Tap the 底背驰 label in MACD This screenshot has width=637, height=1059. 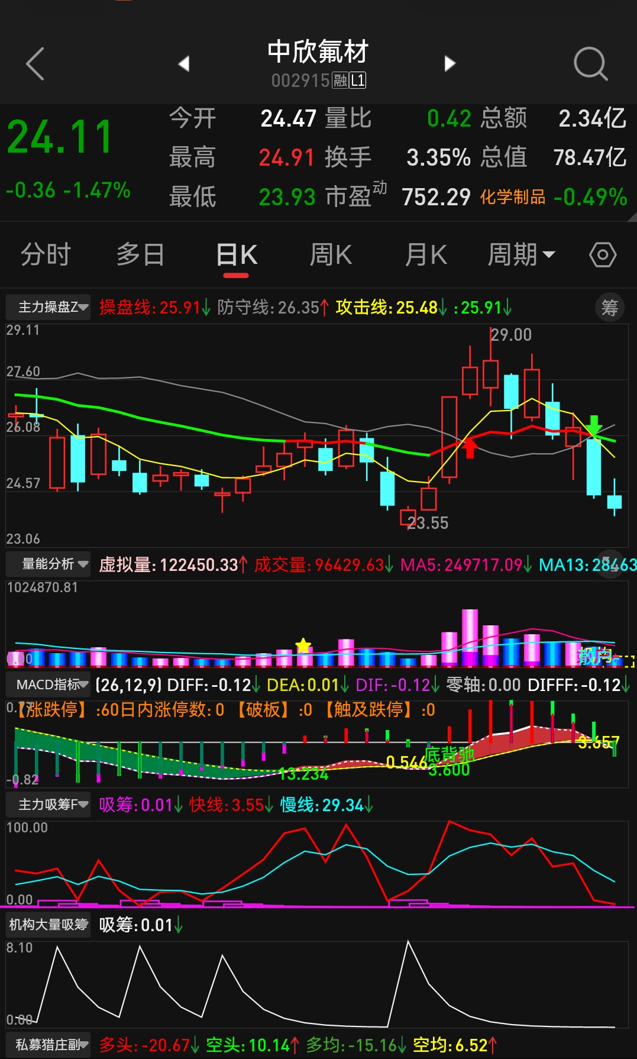(x=450, y=755)
